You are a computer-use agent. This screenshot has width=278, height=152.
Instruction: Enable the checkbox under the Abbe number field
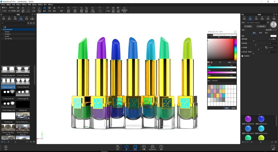click(x=242, y=56)
